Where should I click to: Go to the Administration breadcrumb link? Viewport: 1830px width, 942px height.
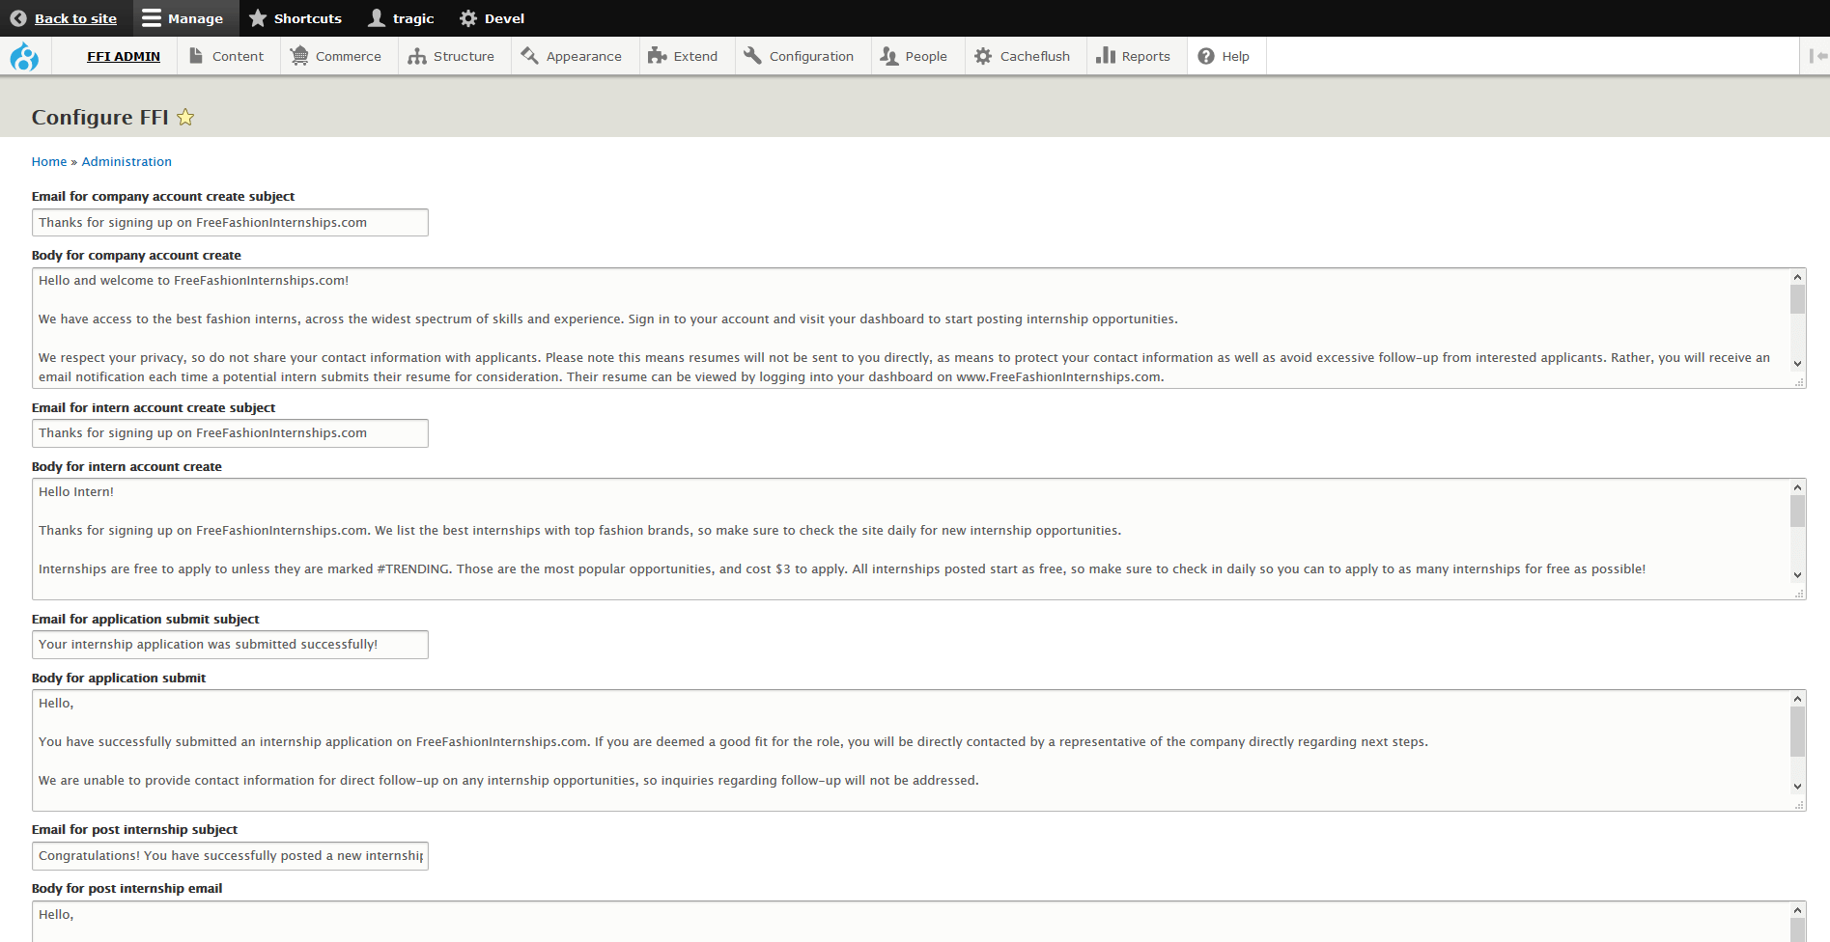click(x=127, y=161)
